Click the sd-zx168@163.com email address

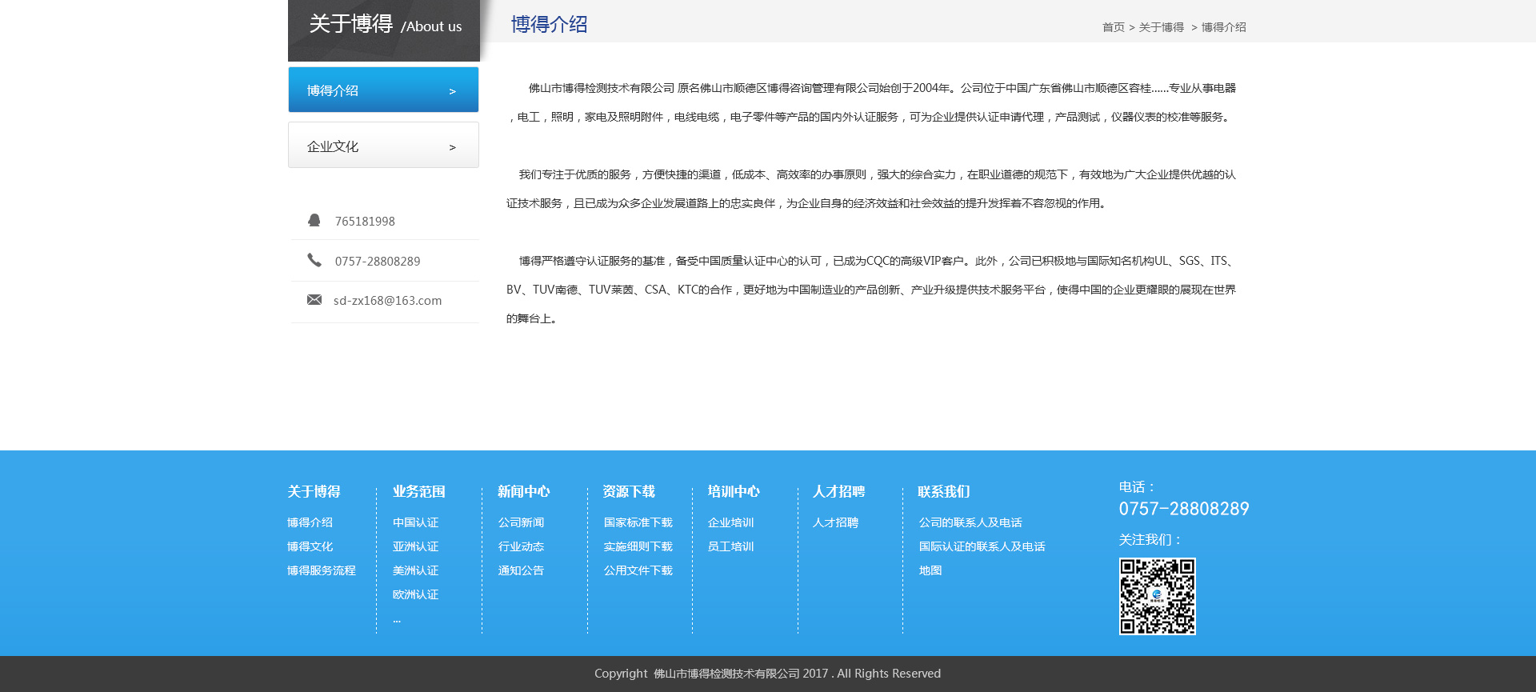tap(387, 301)
